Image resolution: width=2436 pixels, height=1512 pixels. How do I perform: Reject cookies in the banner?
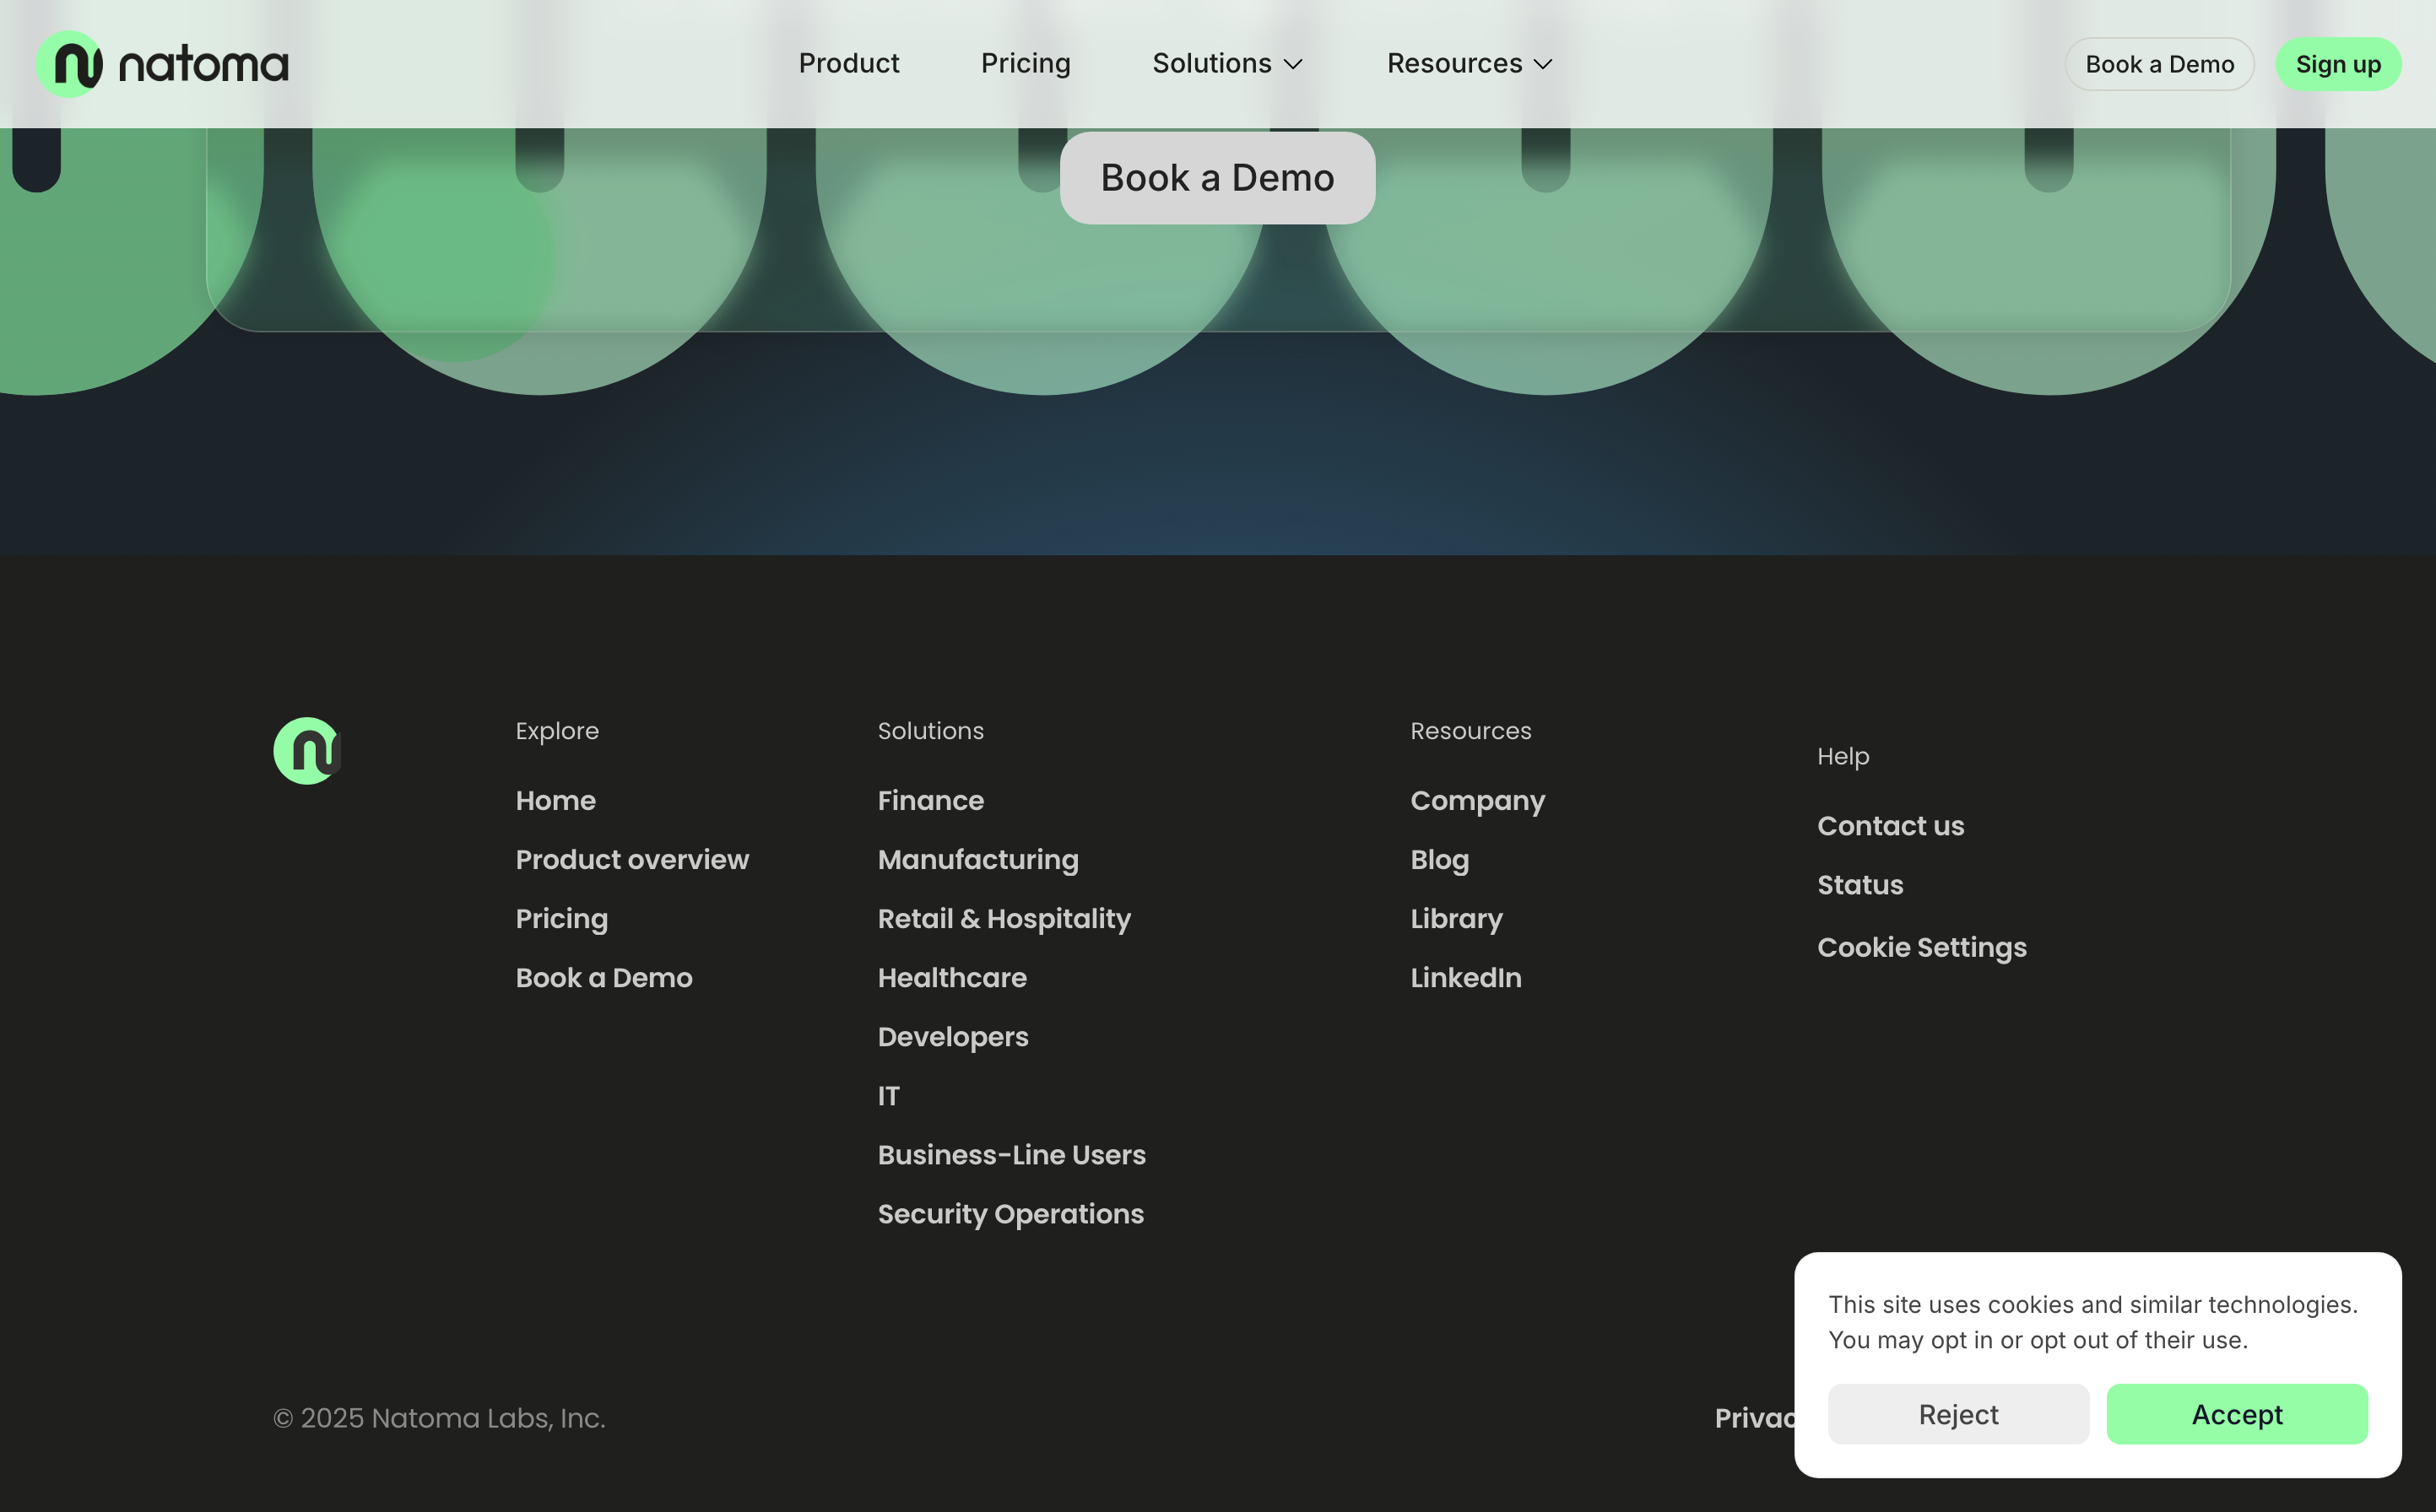pyautogui.click(x=1957, y=1414)
